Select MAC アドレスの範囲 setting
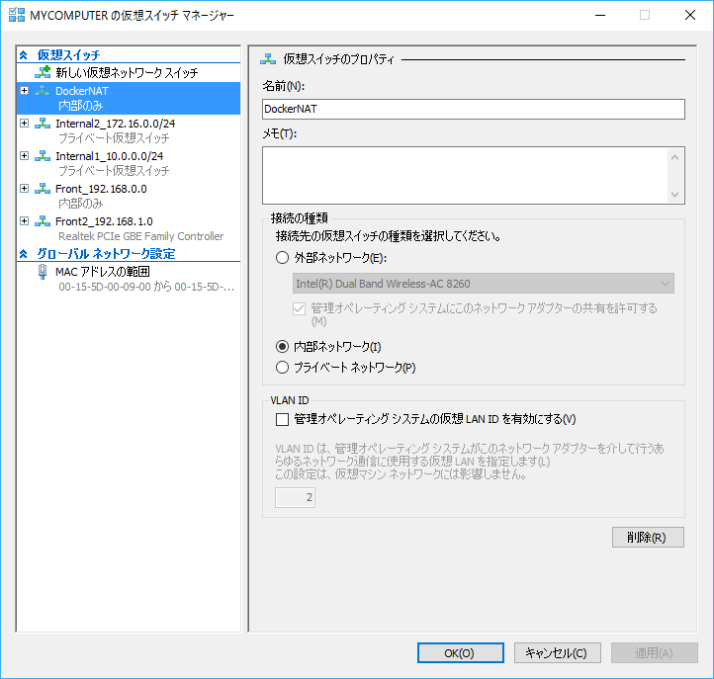This screenshot has width=714, height=679. (x=101, y=272)
